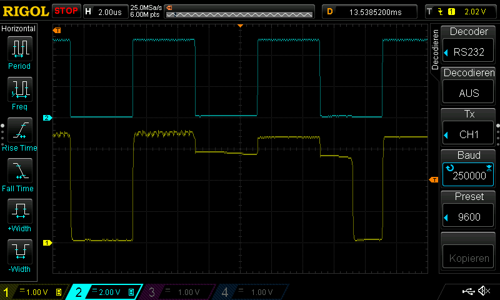Click the red STOP status button
This screenshot has width=500, height=300.
tap(66, 11)
